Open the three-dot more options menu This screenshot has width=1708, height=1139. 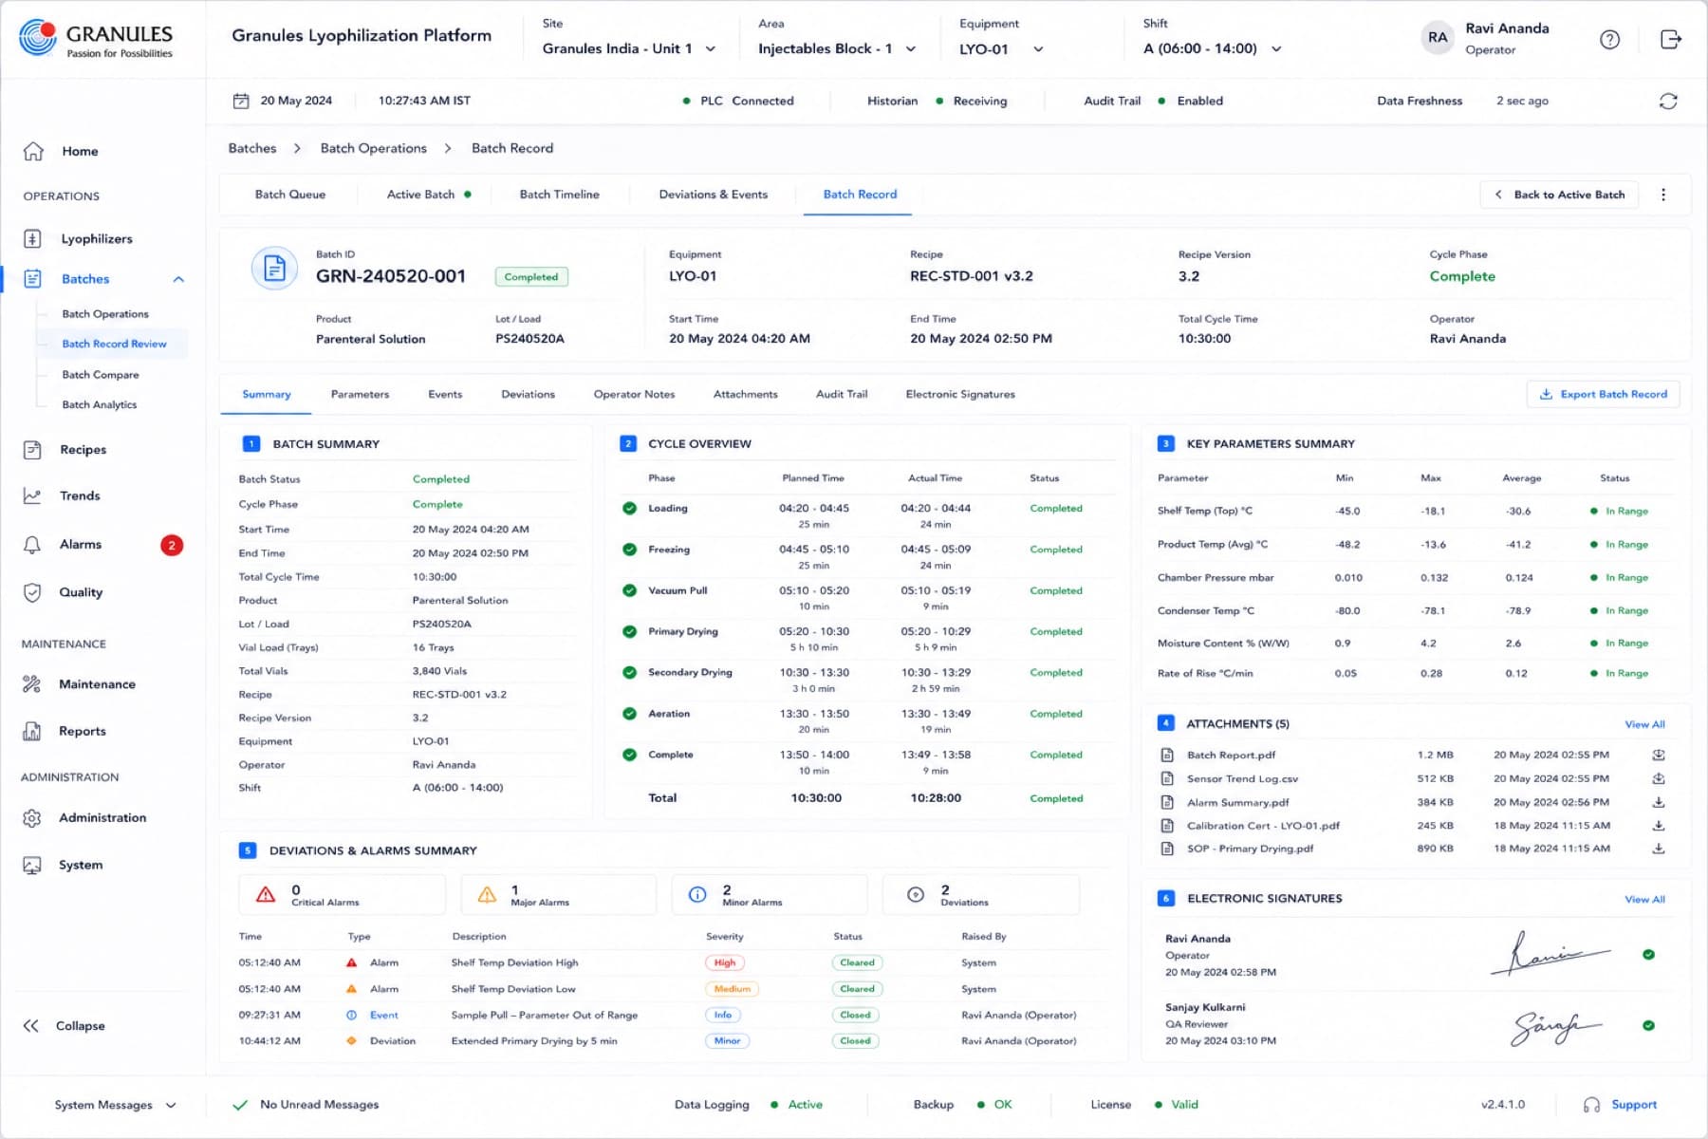click(x=1662, y=195)
